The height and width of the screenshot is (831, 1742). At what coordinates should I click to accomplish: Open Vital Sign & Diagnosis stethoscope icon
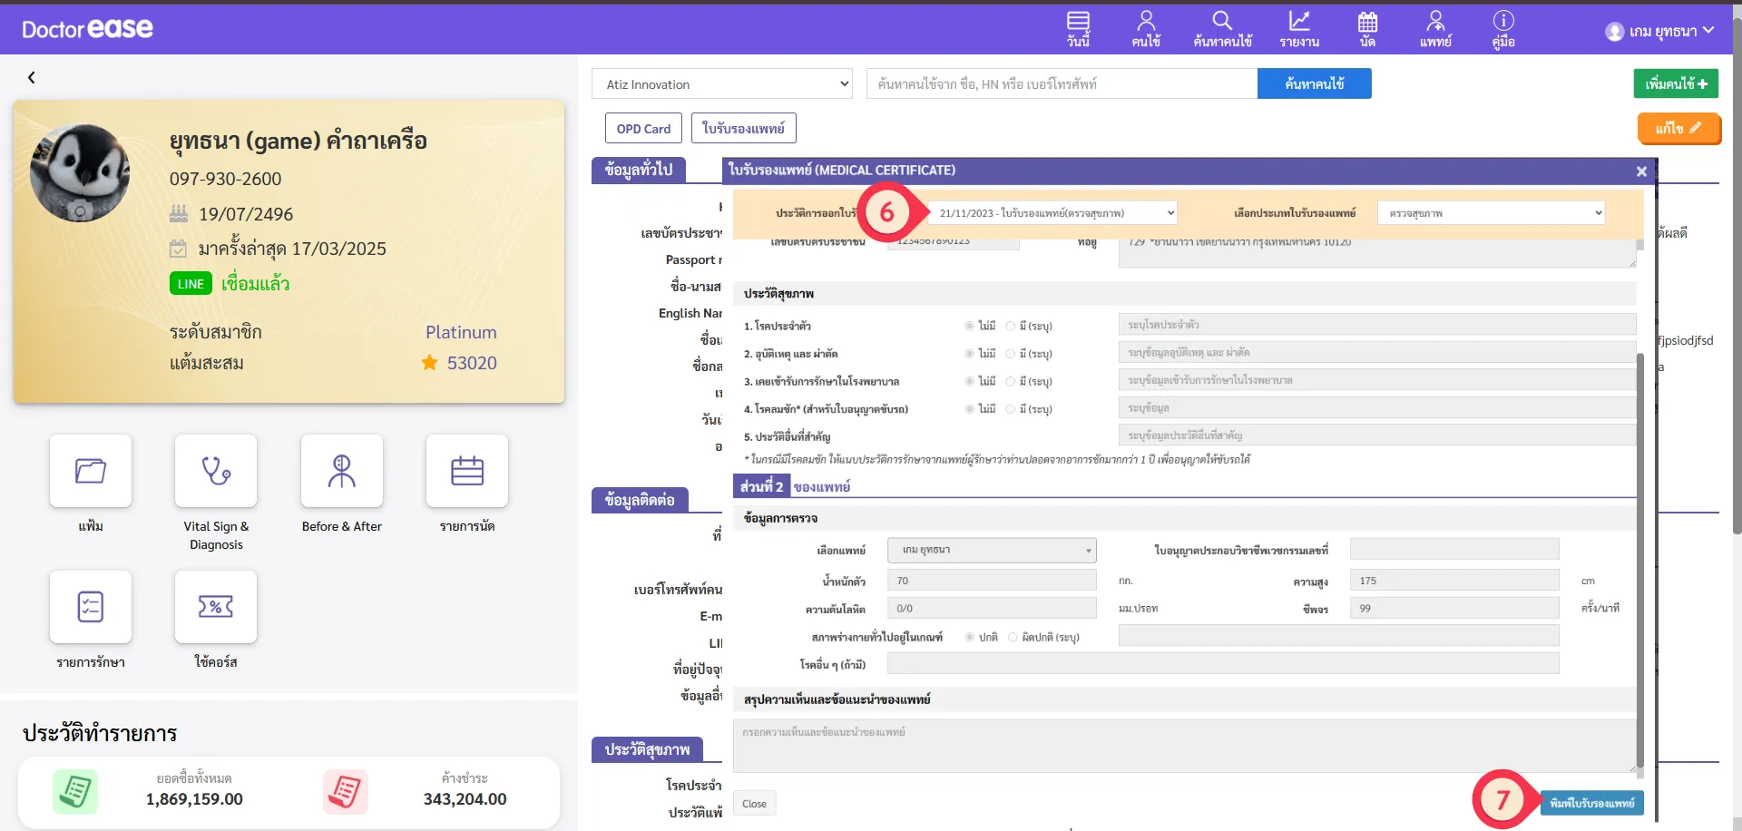[216, 471]
